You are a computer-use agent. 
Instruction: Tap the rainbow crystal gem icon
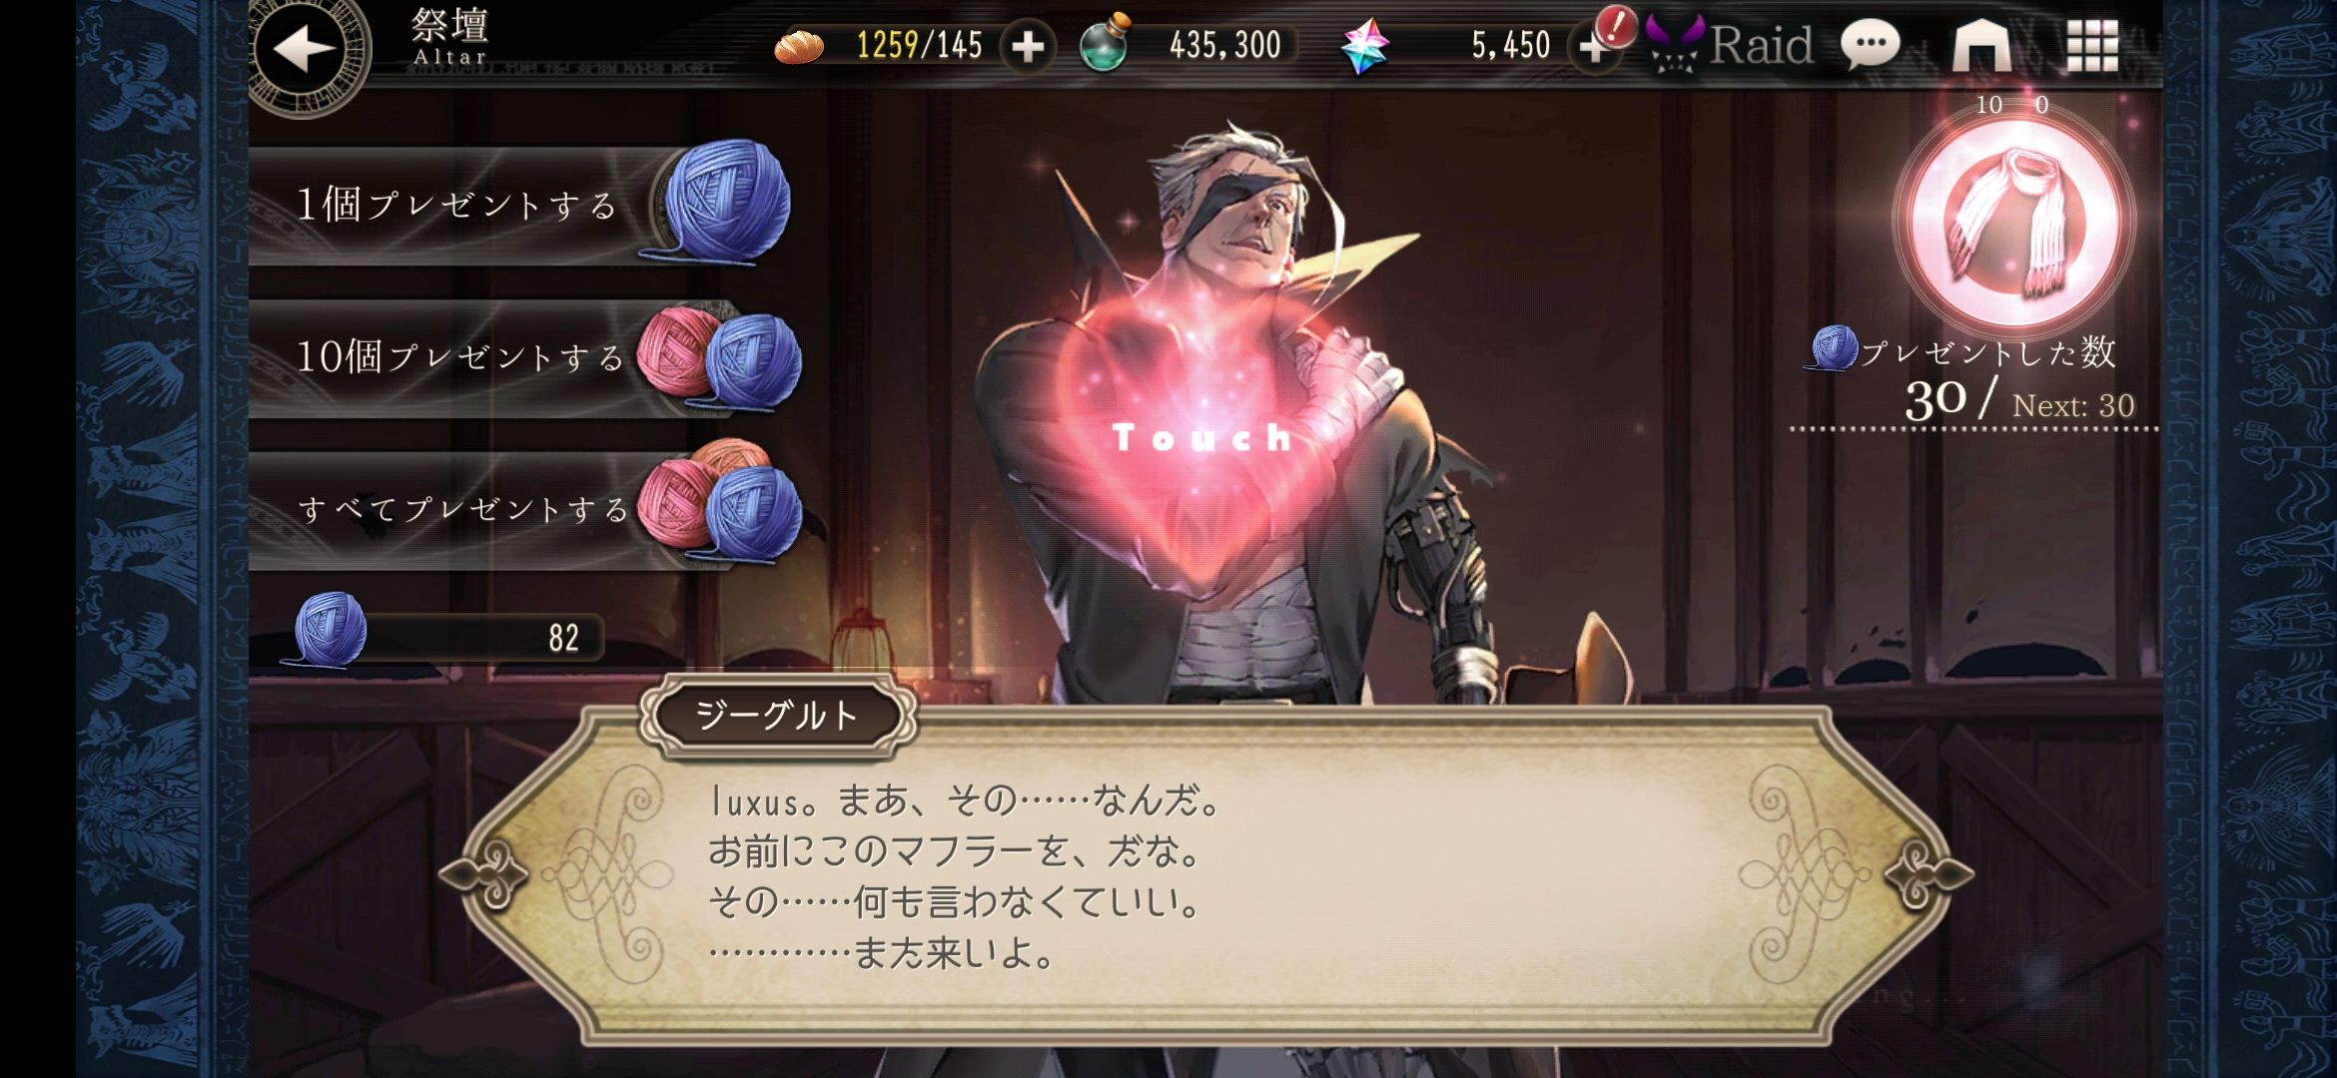click(x=1363, y=46)
